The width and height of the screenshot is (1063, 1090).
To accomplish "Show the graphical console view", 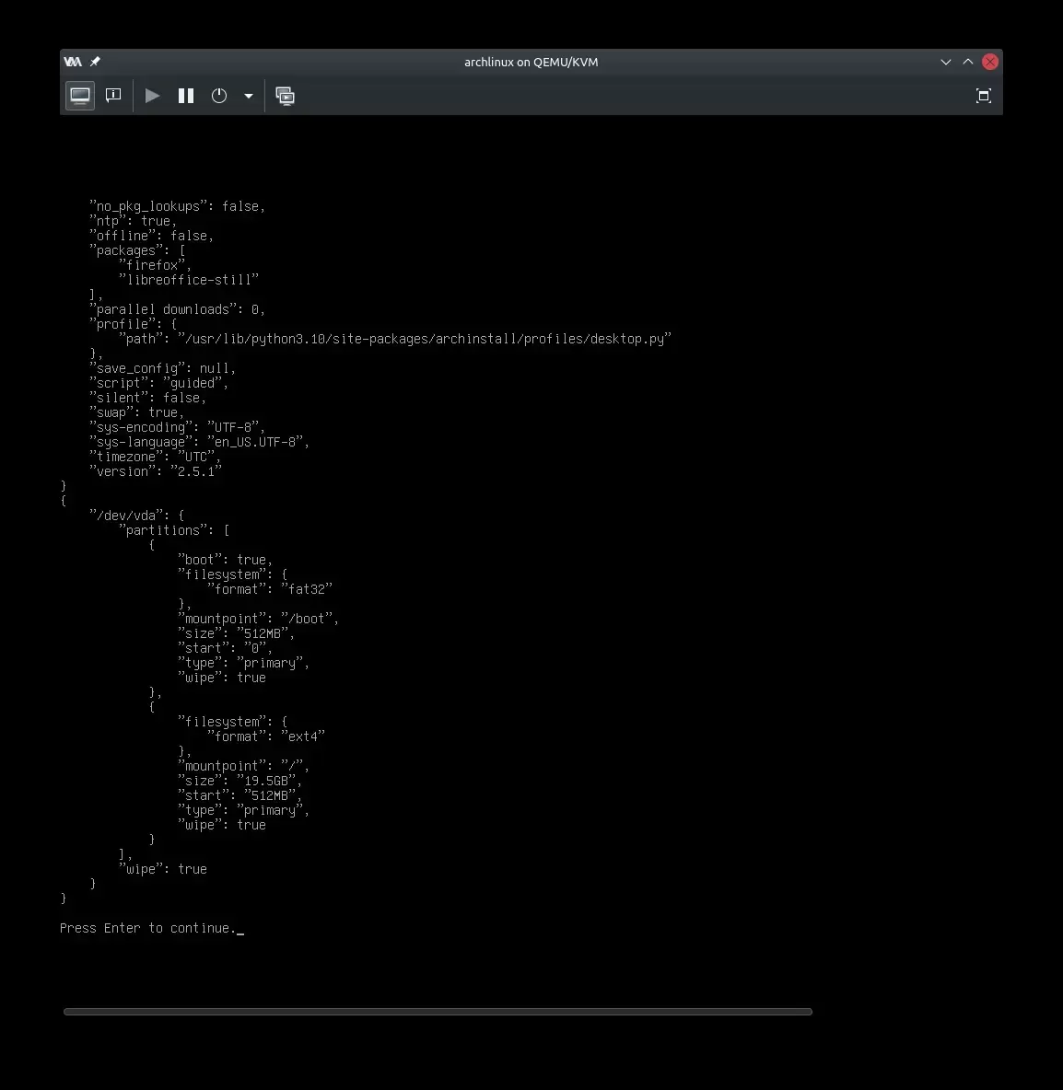I will 80,96.
